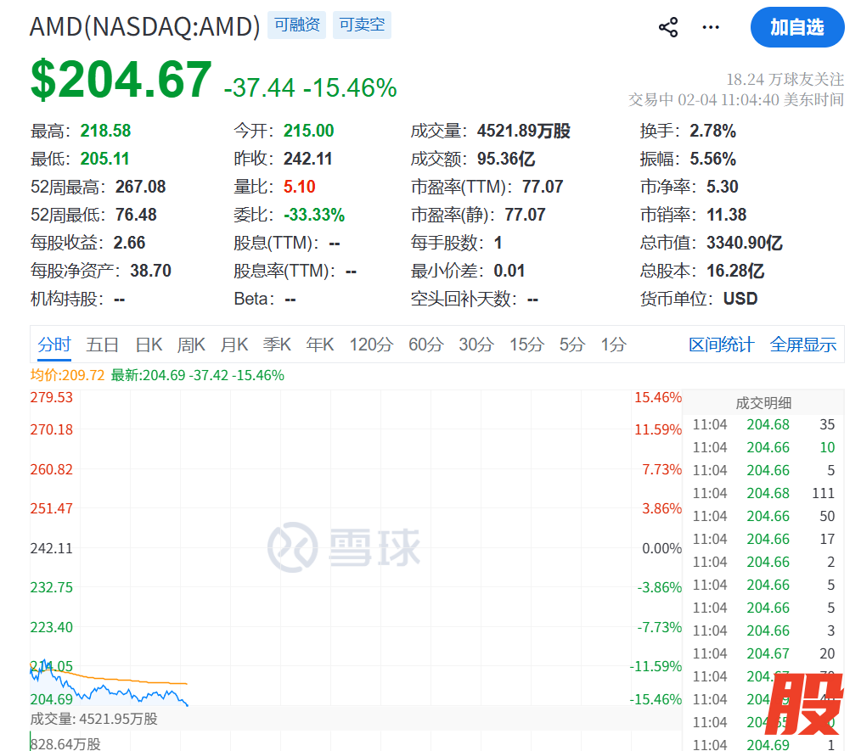Image resolution: width=861 pixels, height=751 pixels.
Task: Click the share icon
Action: (x=668, y=27)
